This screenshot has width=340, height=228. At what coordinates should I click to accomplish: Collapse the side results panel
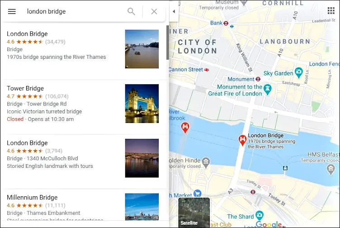[174, 11]
